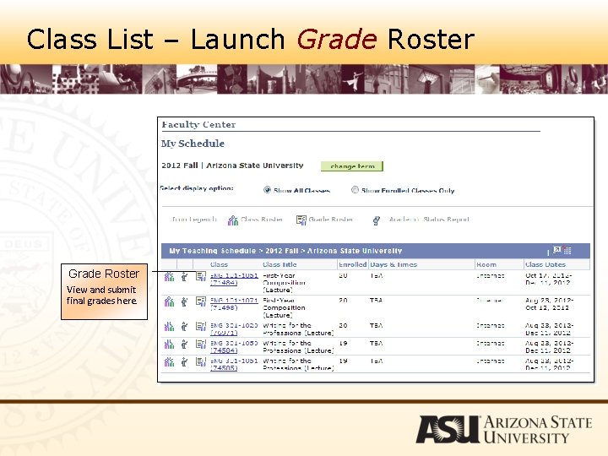Show Class Roster for ENG 301-1050 (74504)
The width and height of the screenshot is (608, 456).
pos(169,345)
